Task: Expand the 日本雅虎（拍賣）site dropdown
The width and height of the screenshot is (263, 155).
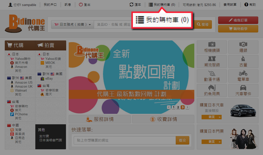Action: coord(72,24)
